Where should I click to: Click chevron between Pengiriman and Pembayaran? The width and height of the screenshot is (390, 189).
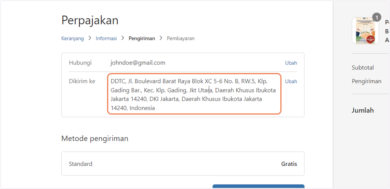point(161,38)
